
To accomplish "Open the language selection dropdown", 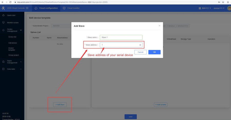I will pos(205,8).
